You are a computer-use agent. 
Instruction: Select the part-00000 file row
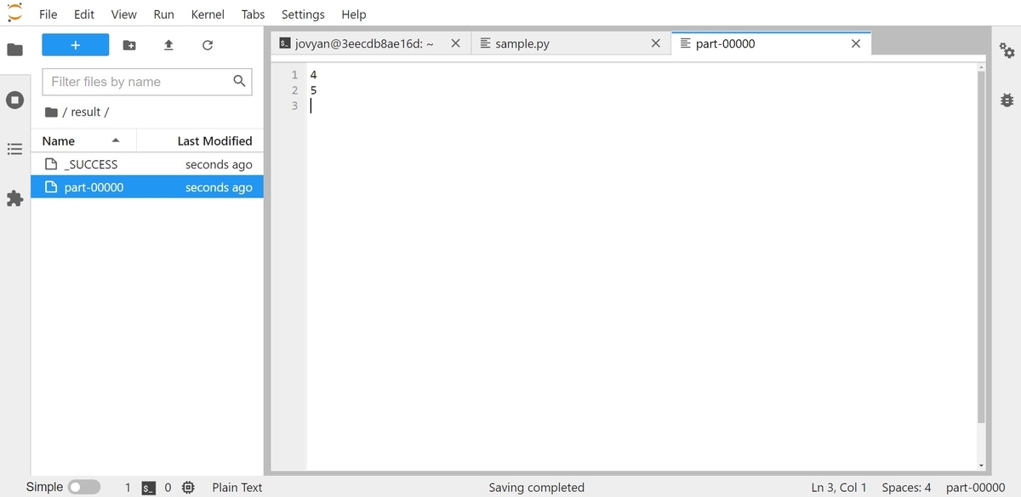(x=147, y=187)
